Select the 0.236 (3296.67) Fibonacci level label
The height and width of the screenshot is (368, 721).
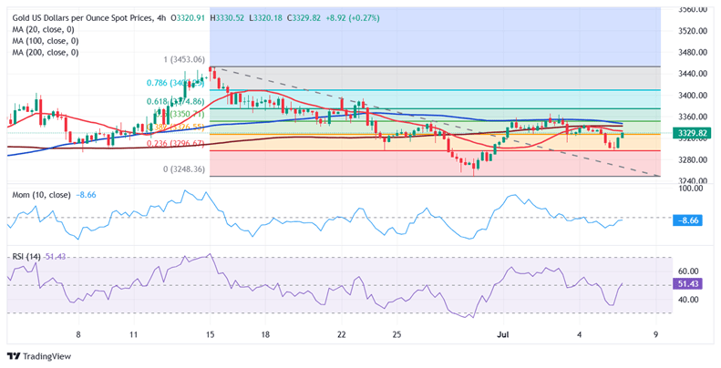tap(176, 144)
